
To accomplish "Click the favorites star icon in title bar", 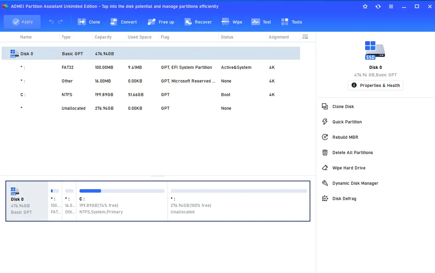I will pos(365,6).
